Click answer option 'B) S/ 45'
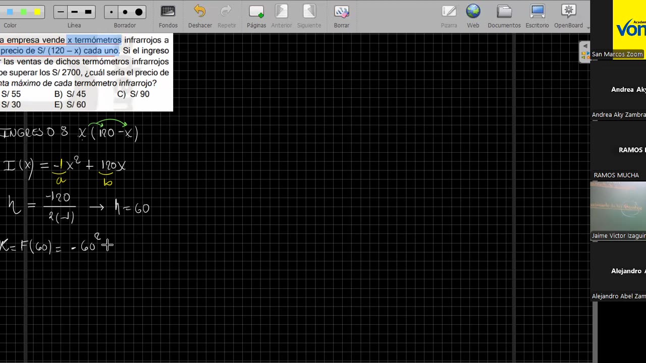 [x=70, y=94]
